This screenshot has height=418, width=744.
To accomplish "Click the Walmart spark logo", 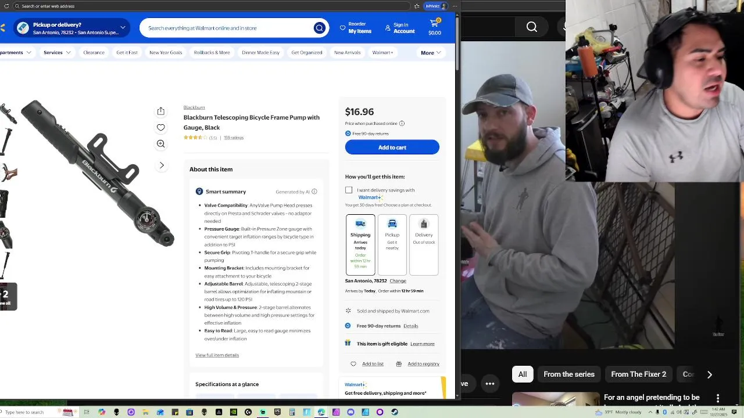I will (3, 28).
